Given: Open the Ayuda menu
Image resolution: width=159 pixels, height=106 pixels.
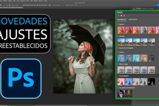Looking at the screenshot, I should 45,1.
